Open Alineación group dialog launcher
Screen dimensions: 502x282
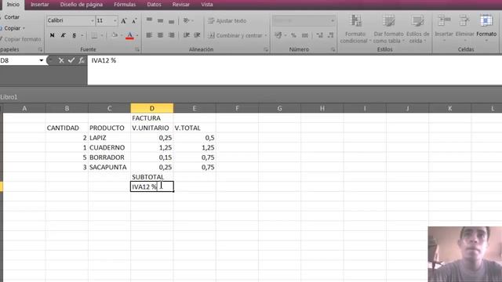pos(266,49)
